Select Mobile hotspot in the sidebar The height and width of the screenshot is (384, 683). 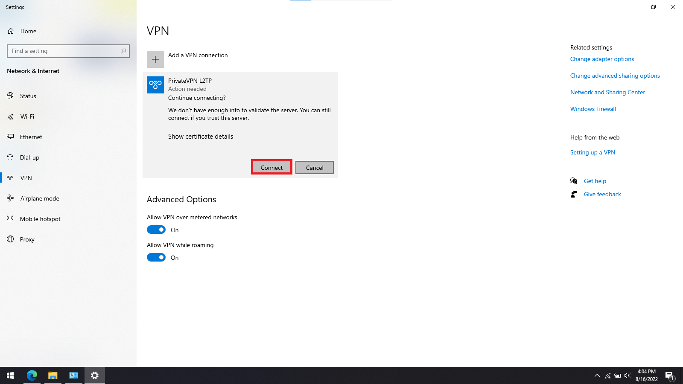[x=40, y=219]
